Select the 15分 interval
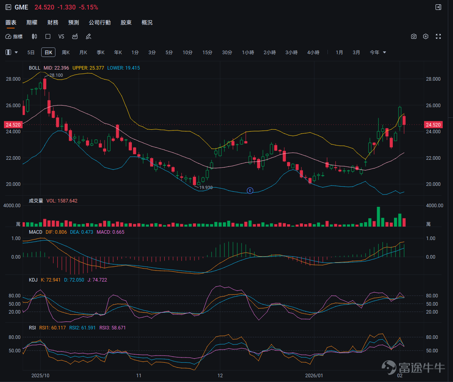 pyautogui.click(x=207, y=53)
